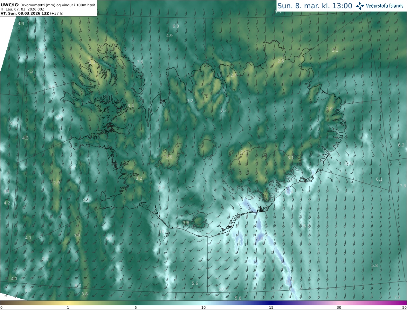Click the colour scale tick label '15'
Screen dimensions: 407x310
[271, 308]
